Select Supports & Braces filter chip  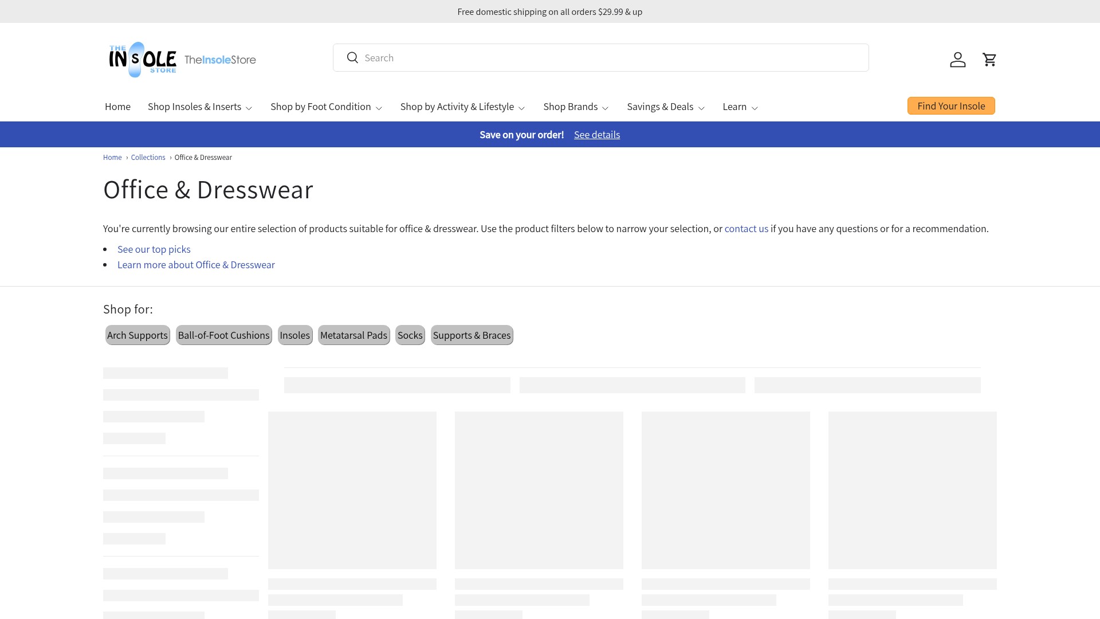472,335
